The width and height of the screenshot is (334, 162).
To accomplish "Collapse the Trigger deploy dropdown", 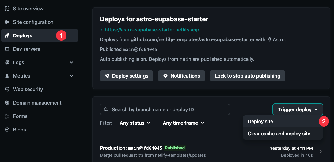I will (298, 109).
